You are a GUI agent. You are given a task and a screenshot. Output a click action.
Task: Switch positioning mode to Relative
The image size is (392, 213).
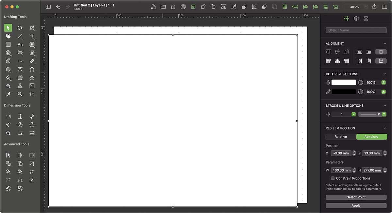click(x=340, y=136)
